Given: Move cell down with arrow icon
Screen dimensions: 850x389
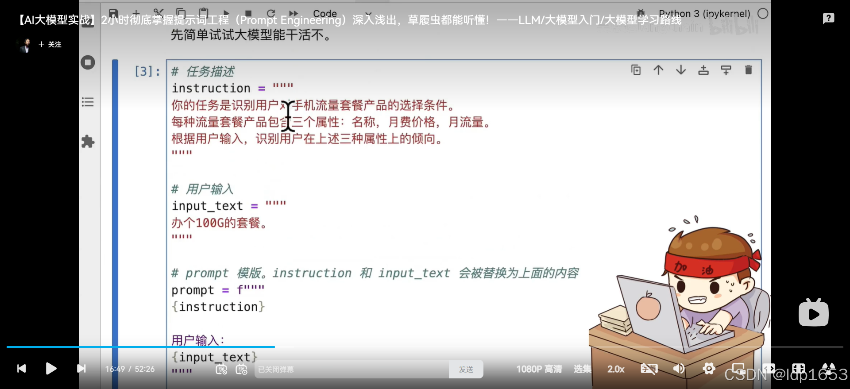Looking at the screenshot, I should (x=681, y=70).
